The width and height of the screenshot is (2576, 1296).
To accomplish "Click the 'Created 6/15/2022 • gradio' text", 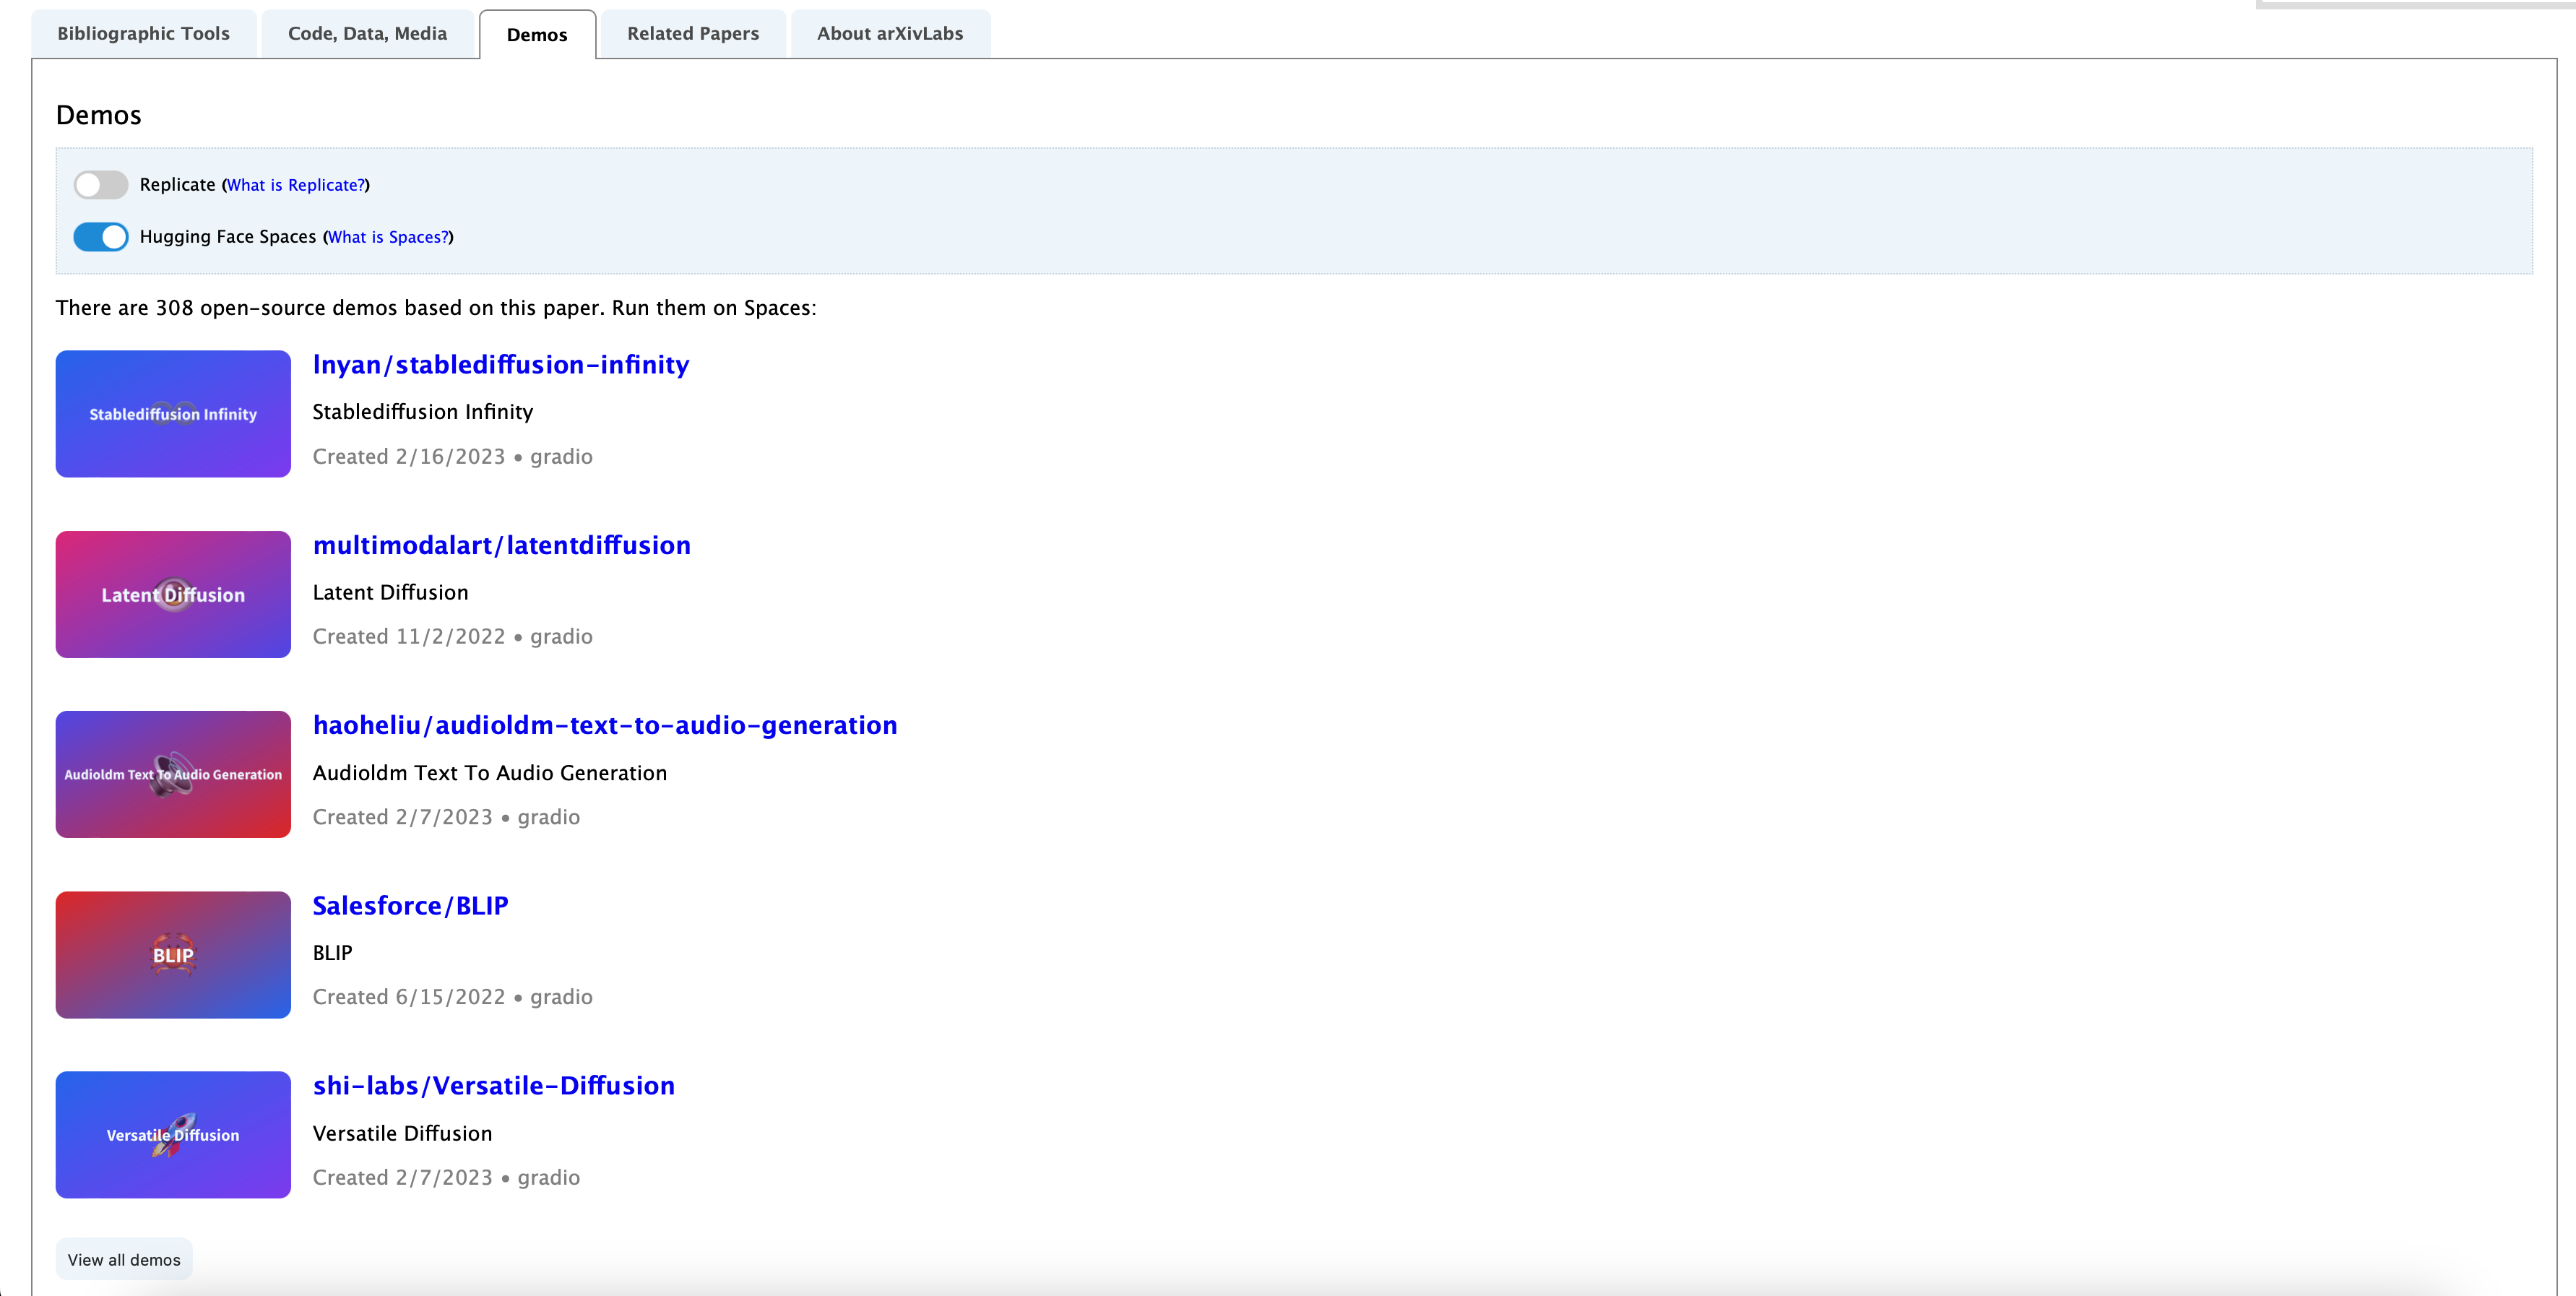I will pos(453,997).
